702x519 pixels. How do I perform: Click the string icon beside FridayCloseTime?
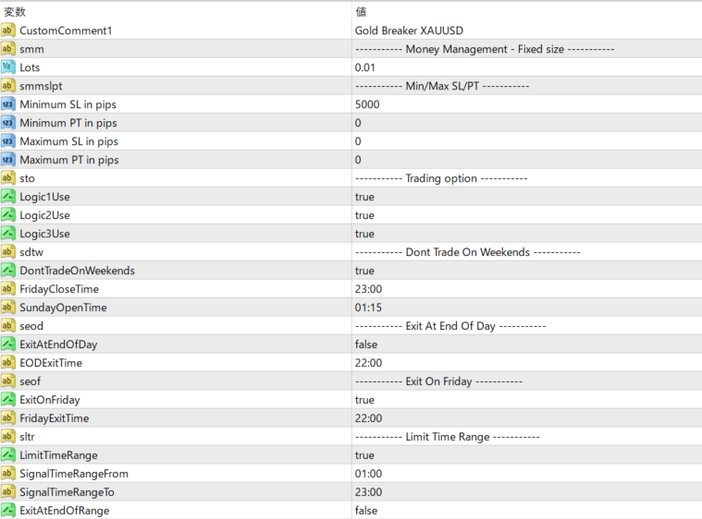click(x=8, y=289)
